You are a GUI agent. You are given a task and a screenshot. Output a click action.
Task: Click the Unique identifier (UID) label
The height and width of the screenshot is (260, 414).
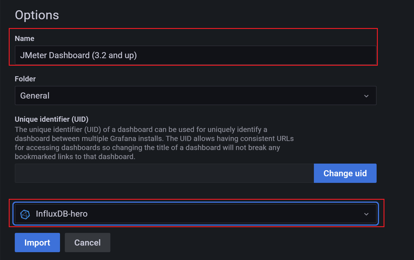pyautogui.click(x=52, y=119)
